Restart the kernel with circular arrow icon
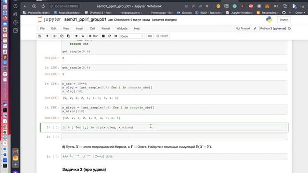The width and height of the screenshot is (308, 173). (x=110, y=36)
